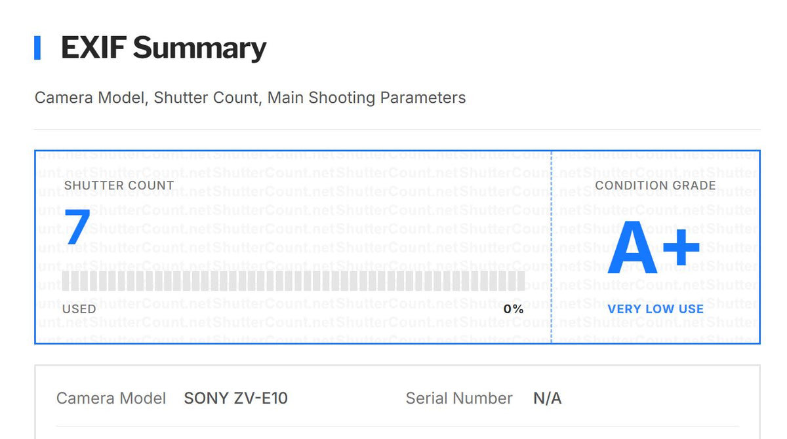This screenshot has width=787, height=439.
Task: Click the CONDITION GRADE label
Action: tap(655, 185)
